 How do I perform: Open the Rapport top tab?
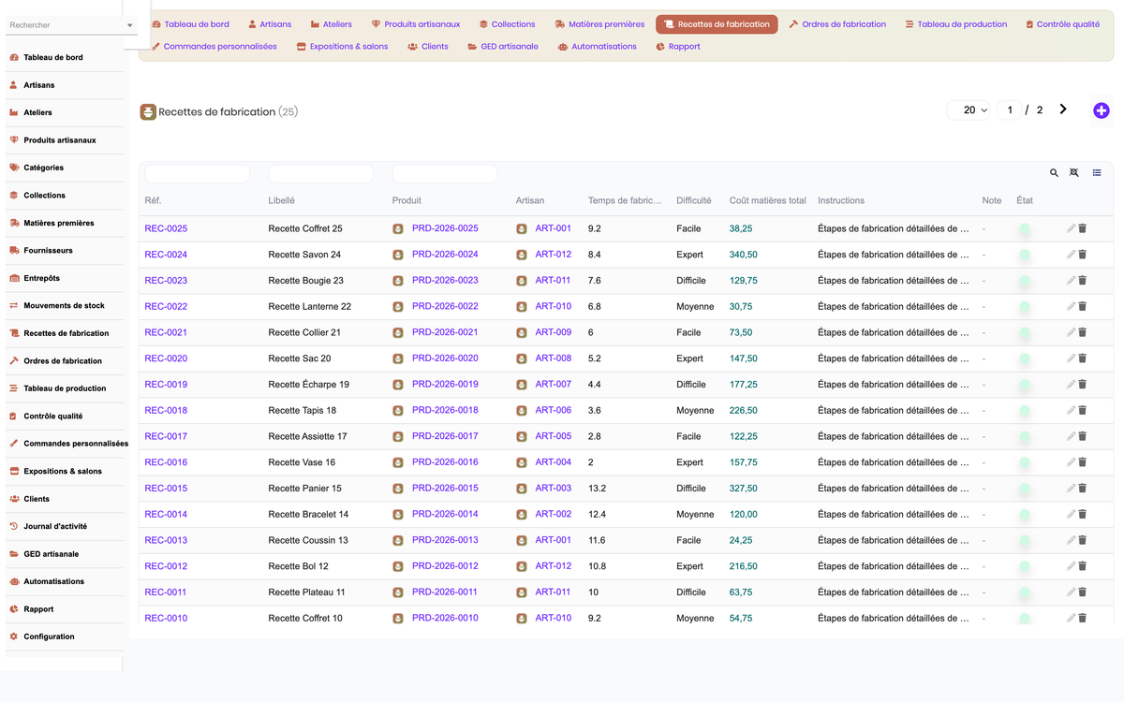tap(678, 46)
